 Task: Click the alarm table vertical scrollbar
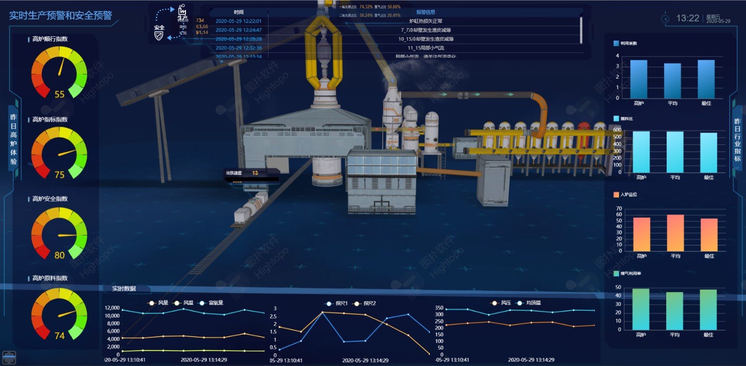(x=581, y=30)
